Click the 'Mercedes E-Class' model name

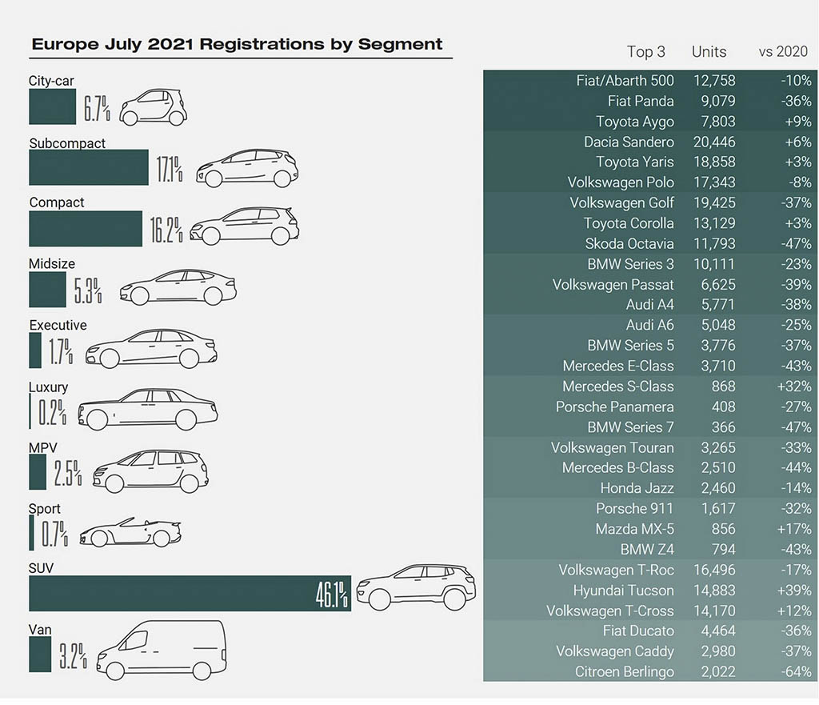[618, 366]
